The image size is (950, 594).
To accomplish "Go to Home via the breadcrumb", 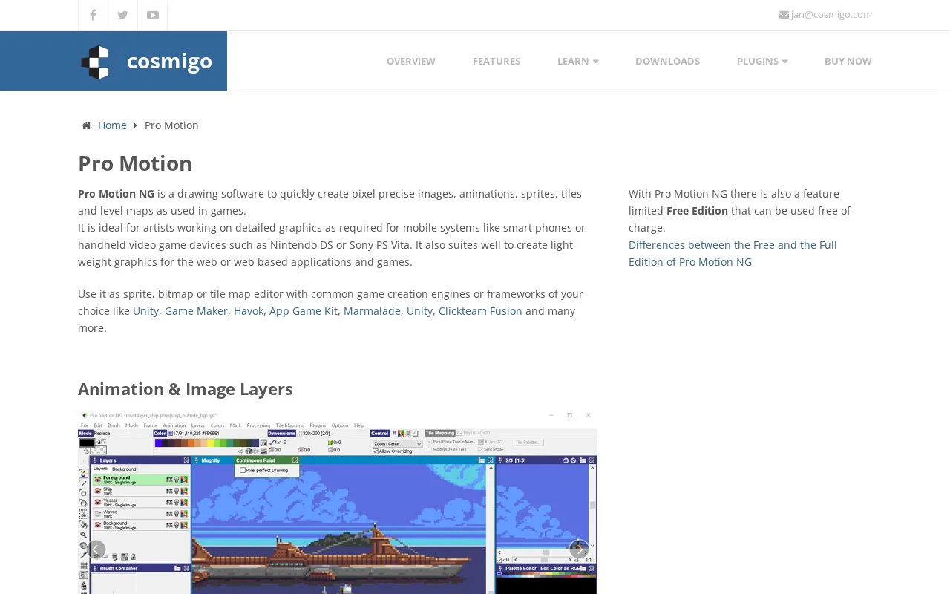I will [x=112, y=125].
